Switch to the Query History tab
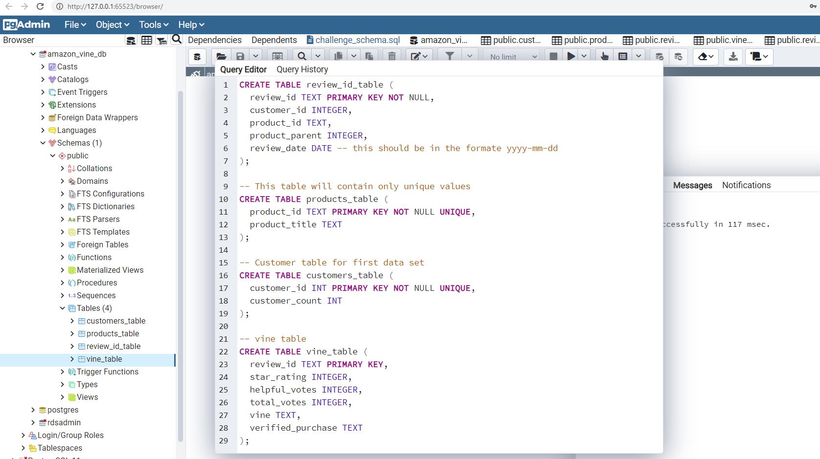The width and height of the screenshot is (820, 459). coord(302,69)
